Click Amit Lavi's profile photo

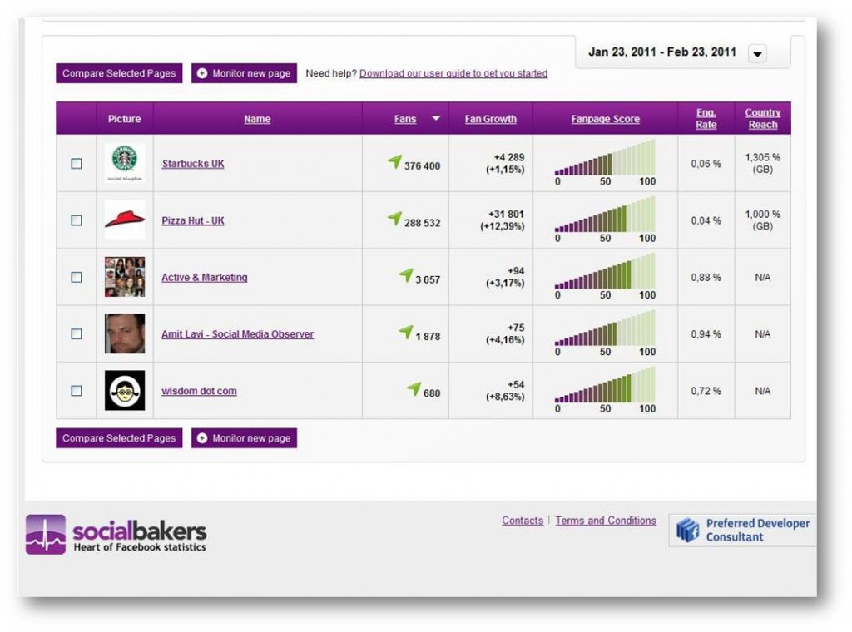(x=125, y=333)
